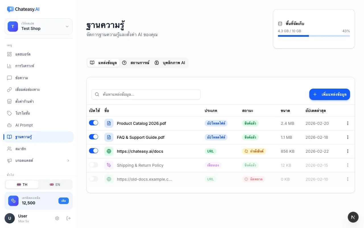Open more options for Shipping & Return Policy
Viewport: 364px width, 228px height.
coord(348,165)
